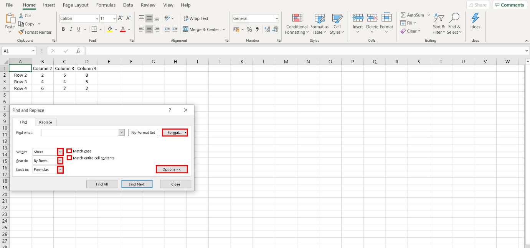Click the Find All button

coord(102,184)
